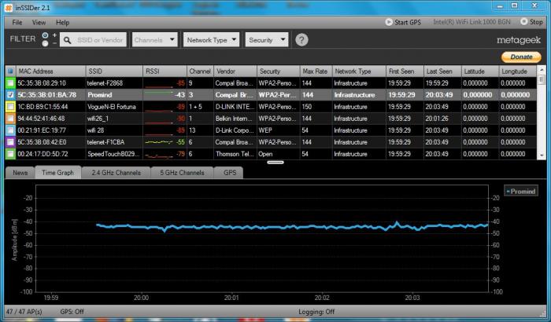This screenshot has width=551, height=322.
Task: Click the table scrollbar down arrow
Action: (542, 155)
